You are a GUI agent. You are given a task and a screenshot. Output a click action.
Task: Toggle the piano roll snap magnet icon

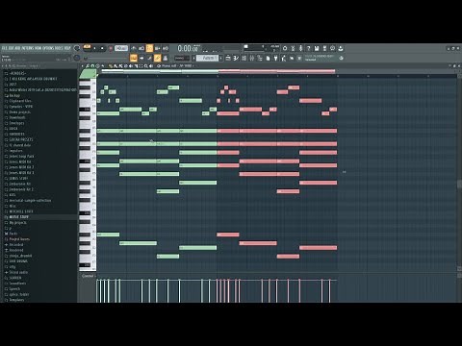pos(92,65)
